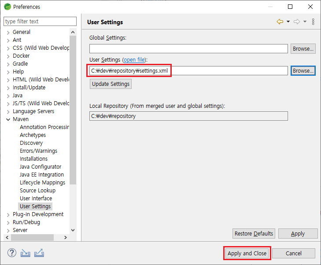Select Errors/Warnings under Maven
321x265 pixels.
pyautogui.click(x=38, y=151)
